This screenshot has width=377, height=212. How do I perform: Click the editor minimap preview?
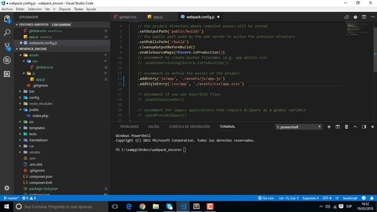(x=358, y=28)
